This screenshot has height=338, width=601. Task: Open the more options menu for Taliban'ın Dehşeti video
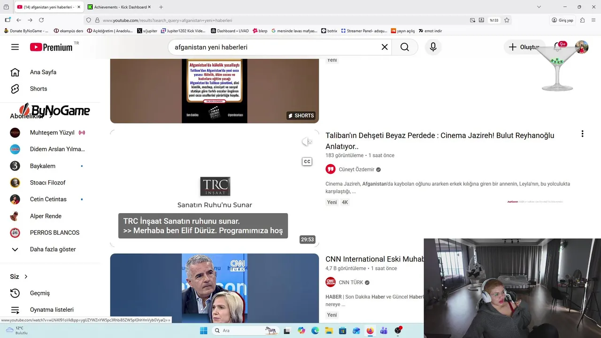pos(582,134)
